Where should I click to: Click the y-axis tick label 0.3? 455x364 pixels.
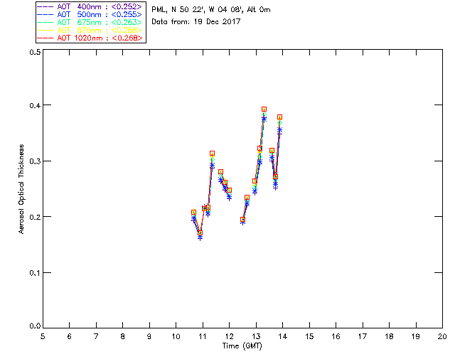pos(35,161)
